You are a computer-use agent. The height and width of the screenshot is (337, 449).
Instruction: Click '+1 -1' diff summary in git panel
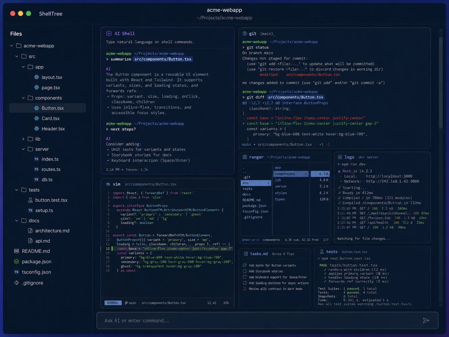[x=324, y=145]
